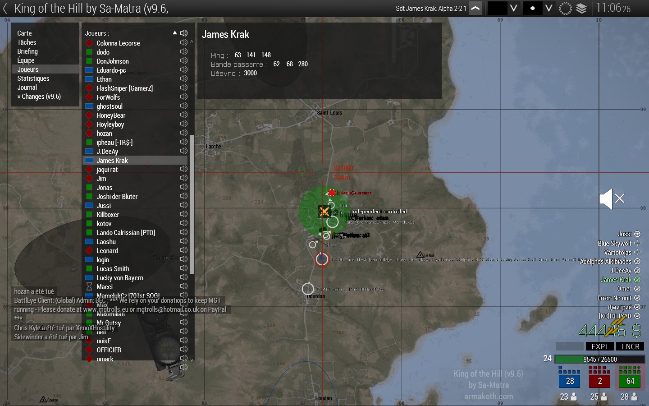The height and width of the screenshot is (406, 649).
Task: Click the seat icon next to Omer
Action: coord(637,288)
